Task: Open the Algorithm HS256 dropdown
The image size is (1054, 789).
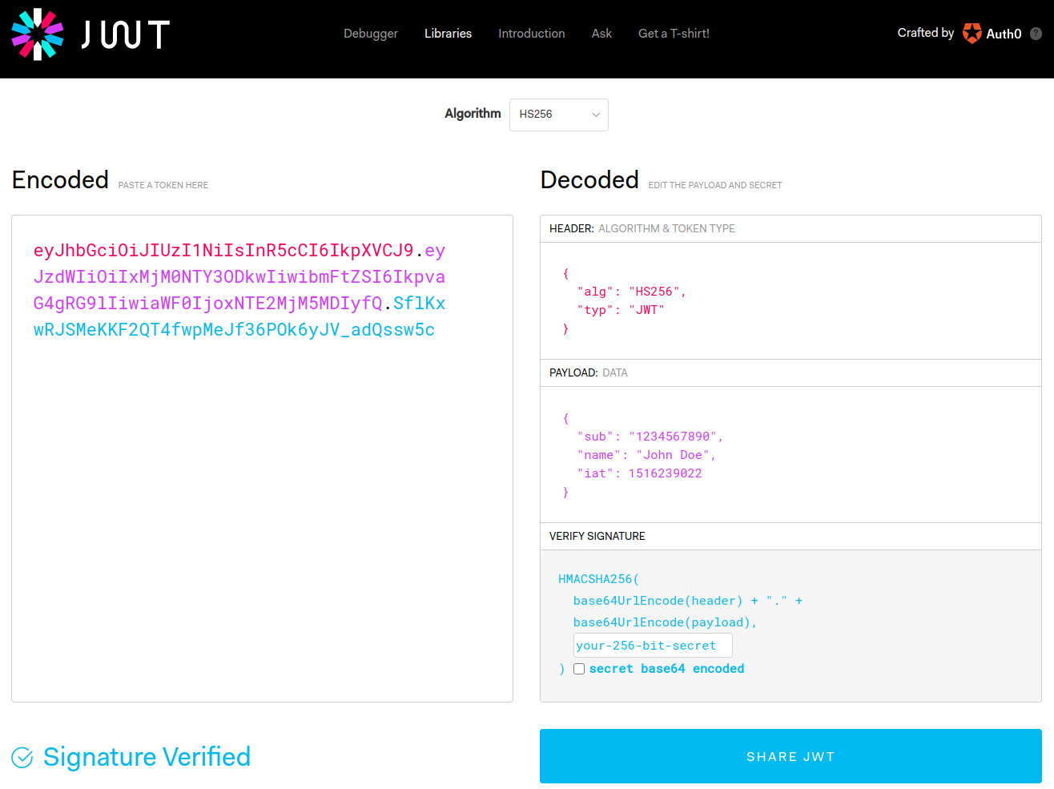Action: [x=559, y=115]
